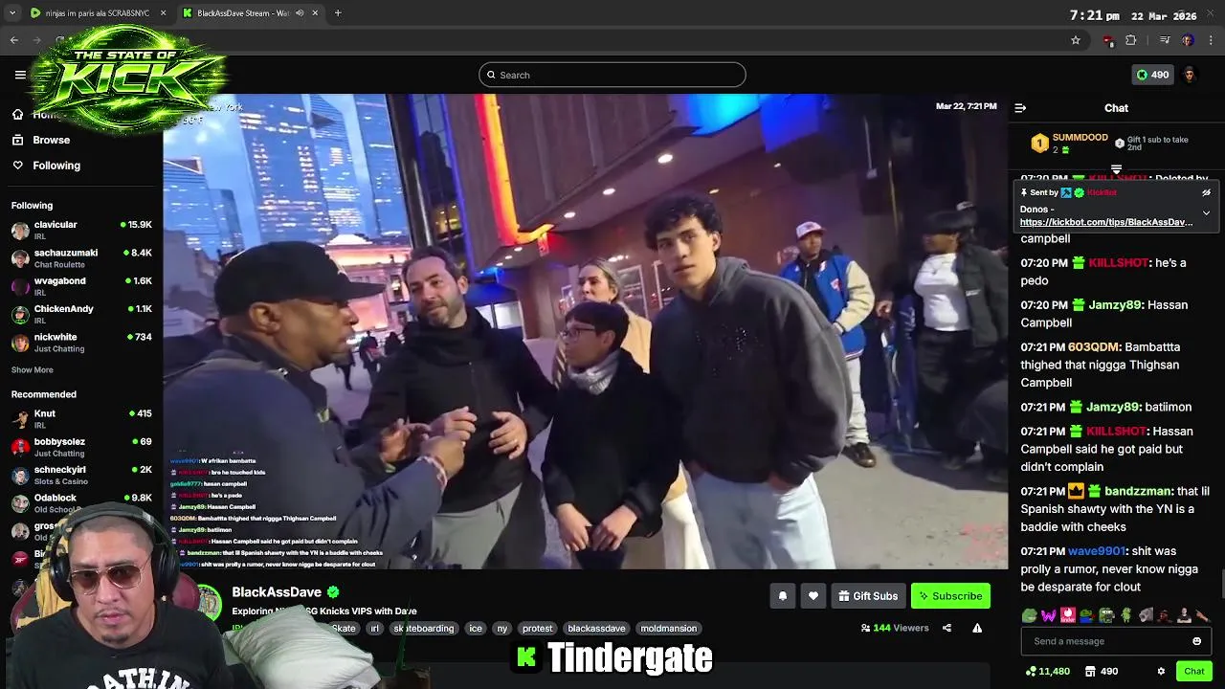1225x689 pixels.
Task: Click the report warning triangle icon
Action: coord(977,629)
